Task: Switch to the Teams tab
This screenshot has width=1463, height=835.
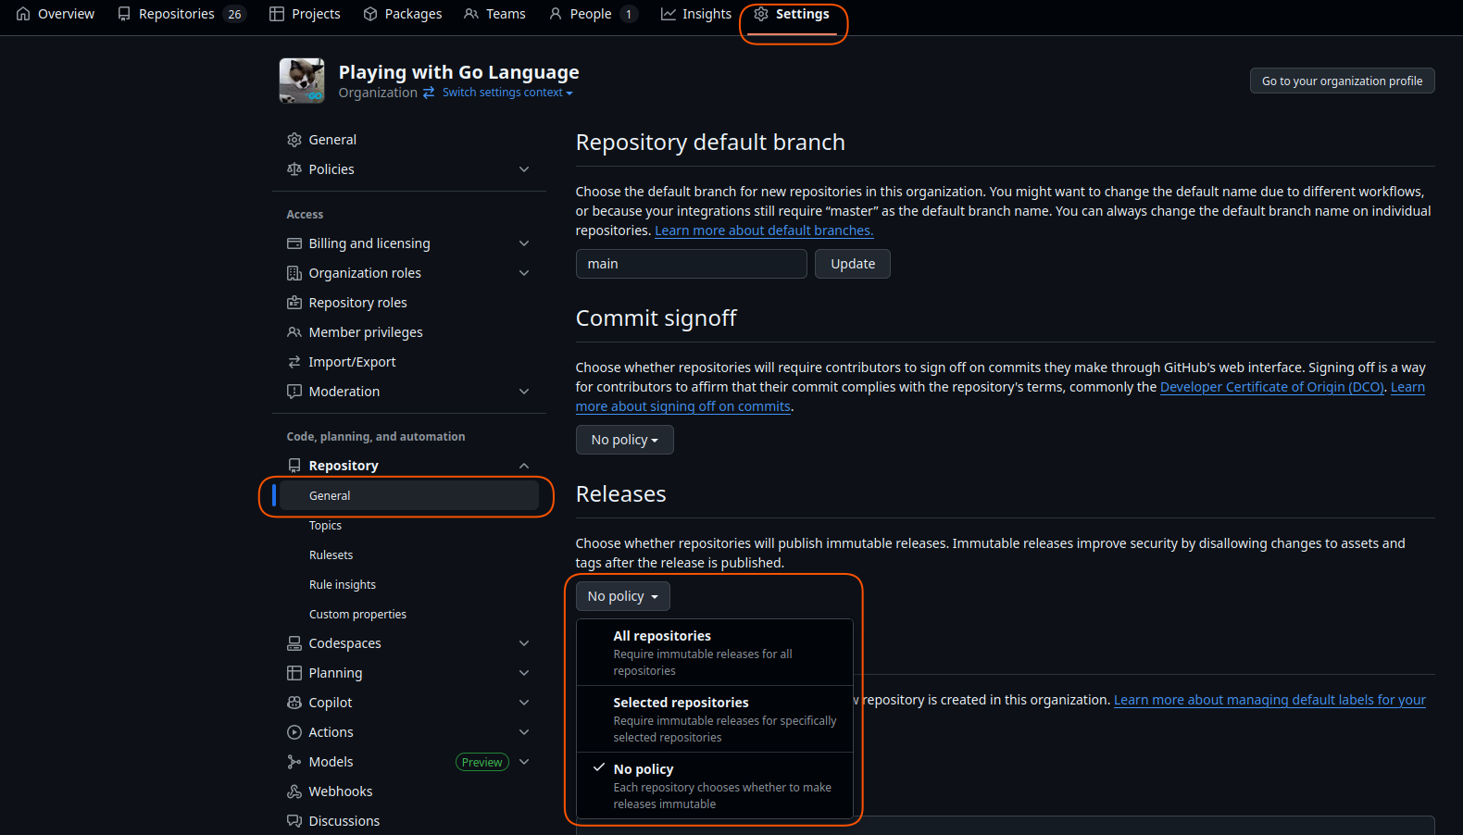Action: pyautogui.click(x=495, y=14)
